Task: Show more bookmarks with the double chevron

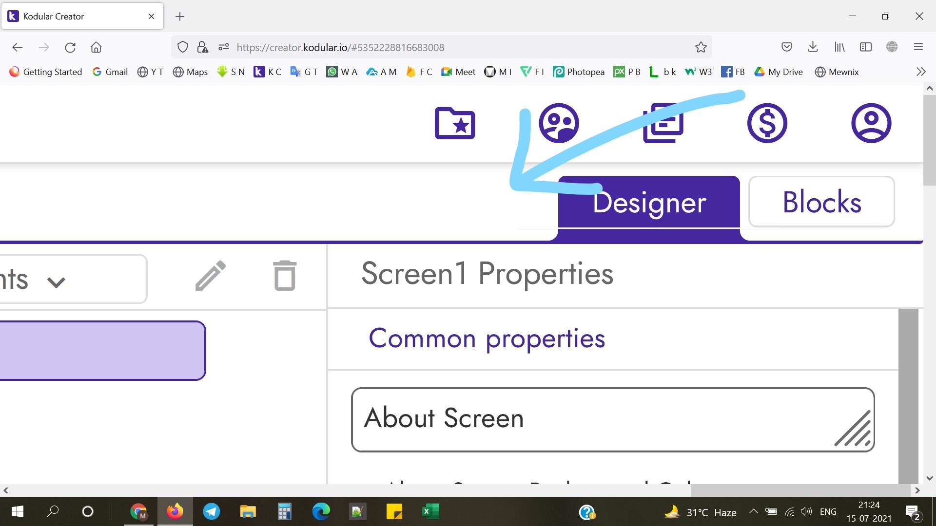Action: point(920,72)
